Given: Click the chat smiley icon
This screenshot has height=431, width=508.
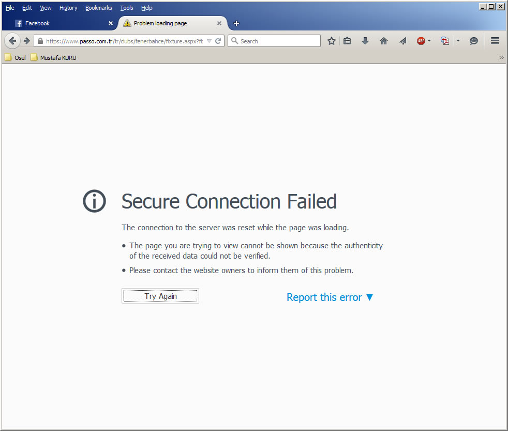Looking at the screenshot, I should [474, 41].
